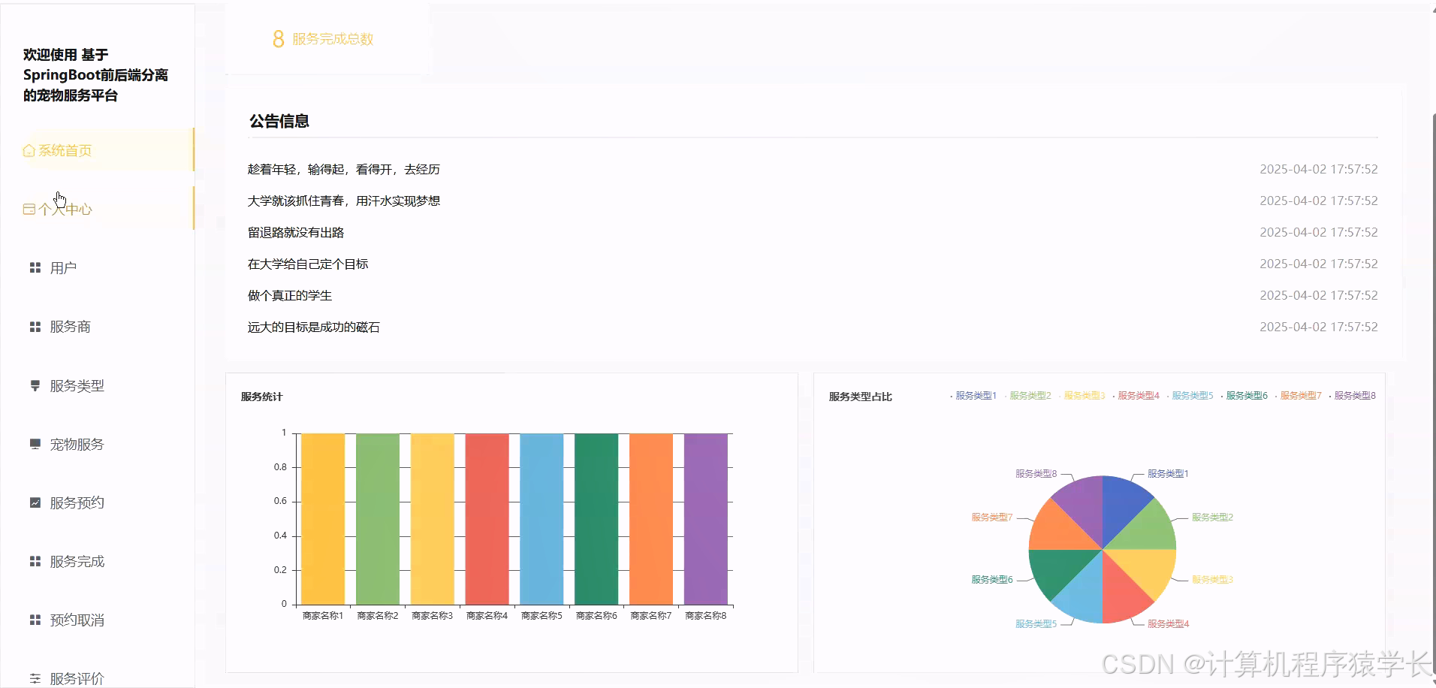Toggle 服务类型5 in the pie legend
Screen dimensions: 1436x688
click(1190, 396)
